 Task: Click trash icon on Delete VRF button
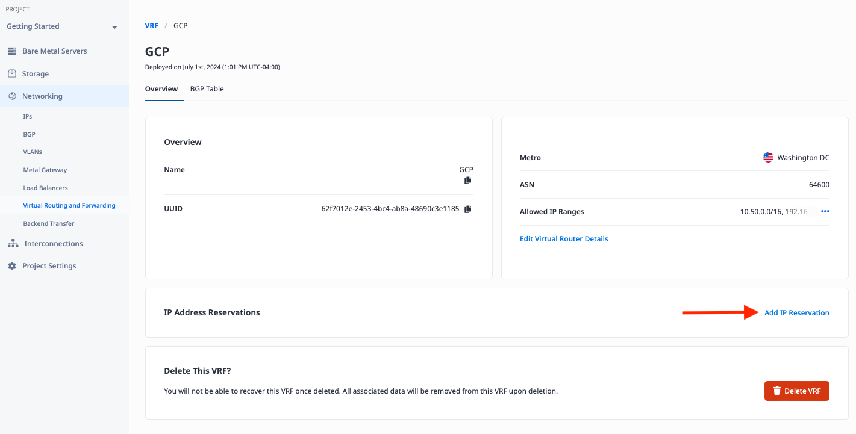point(777,391)
